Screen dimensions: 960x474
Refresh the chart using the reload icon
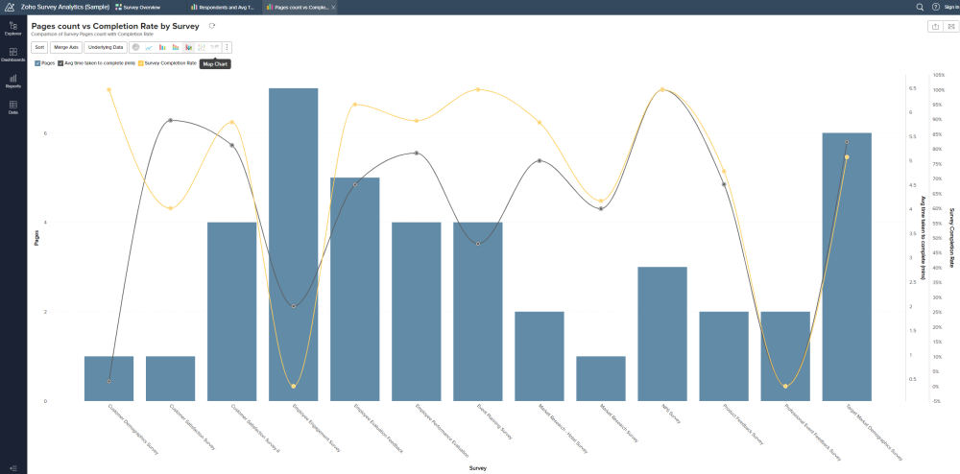(212, 26)
